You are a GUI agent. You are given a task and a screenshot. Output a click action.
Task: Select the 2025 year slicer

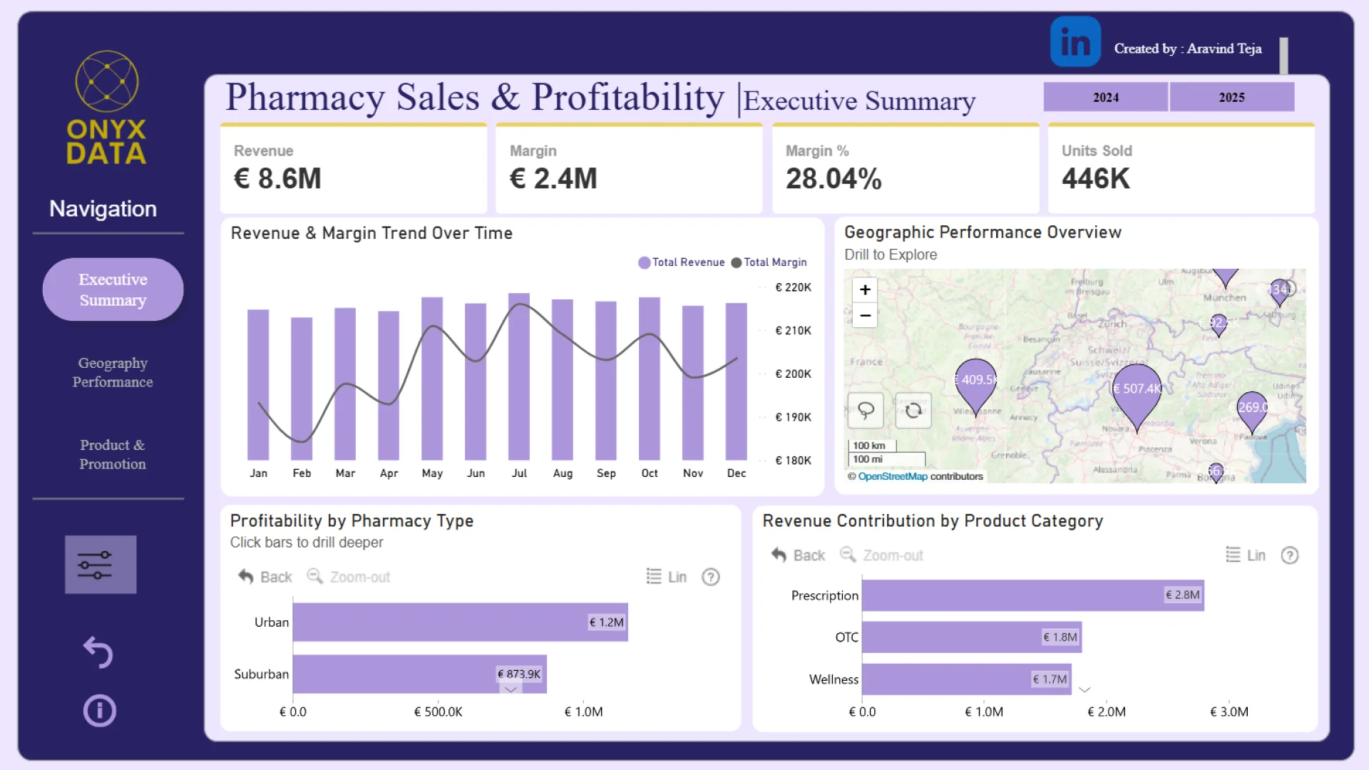(x=1231, y=97)
